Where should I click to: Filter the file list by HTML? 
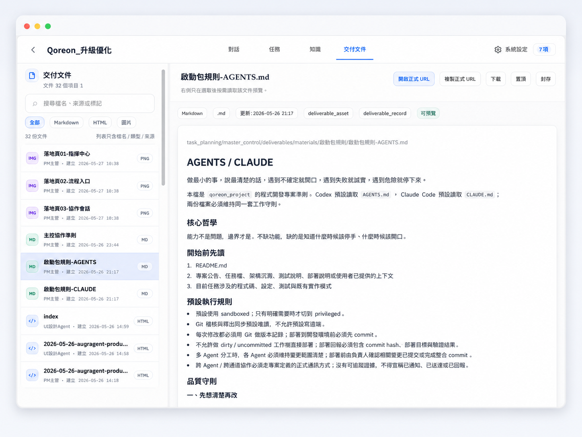coord(100,122)
